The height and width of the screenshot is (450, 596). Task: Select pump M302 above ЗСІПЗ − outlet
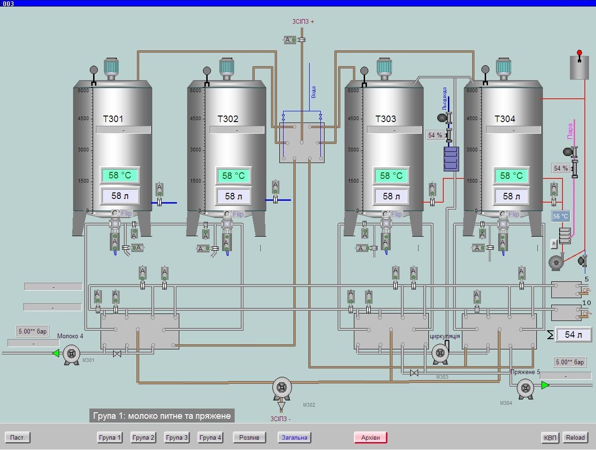tap(282, 388)
